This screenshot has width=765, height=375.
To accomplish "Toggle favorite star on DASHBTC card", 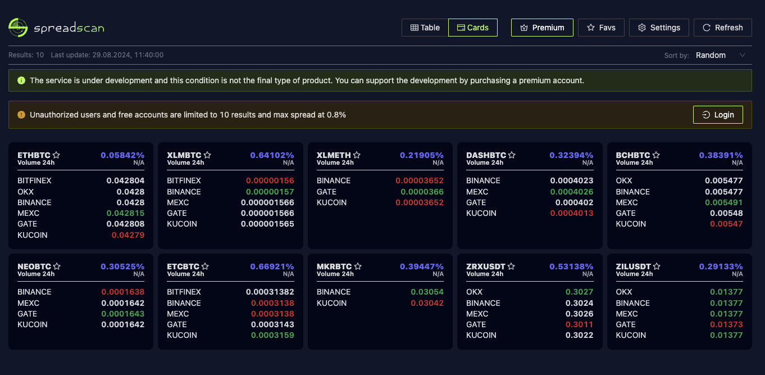I will pyautogui.click(x=512, y=155).
